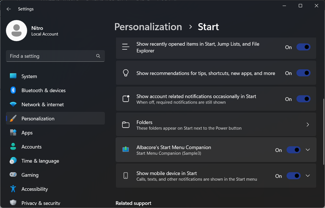Open the System settings category icon
Image resolution: width=325 pixels, height=208 pixels.
click(x=13, y=76)
